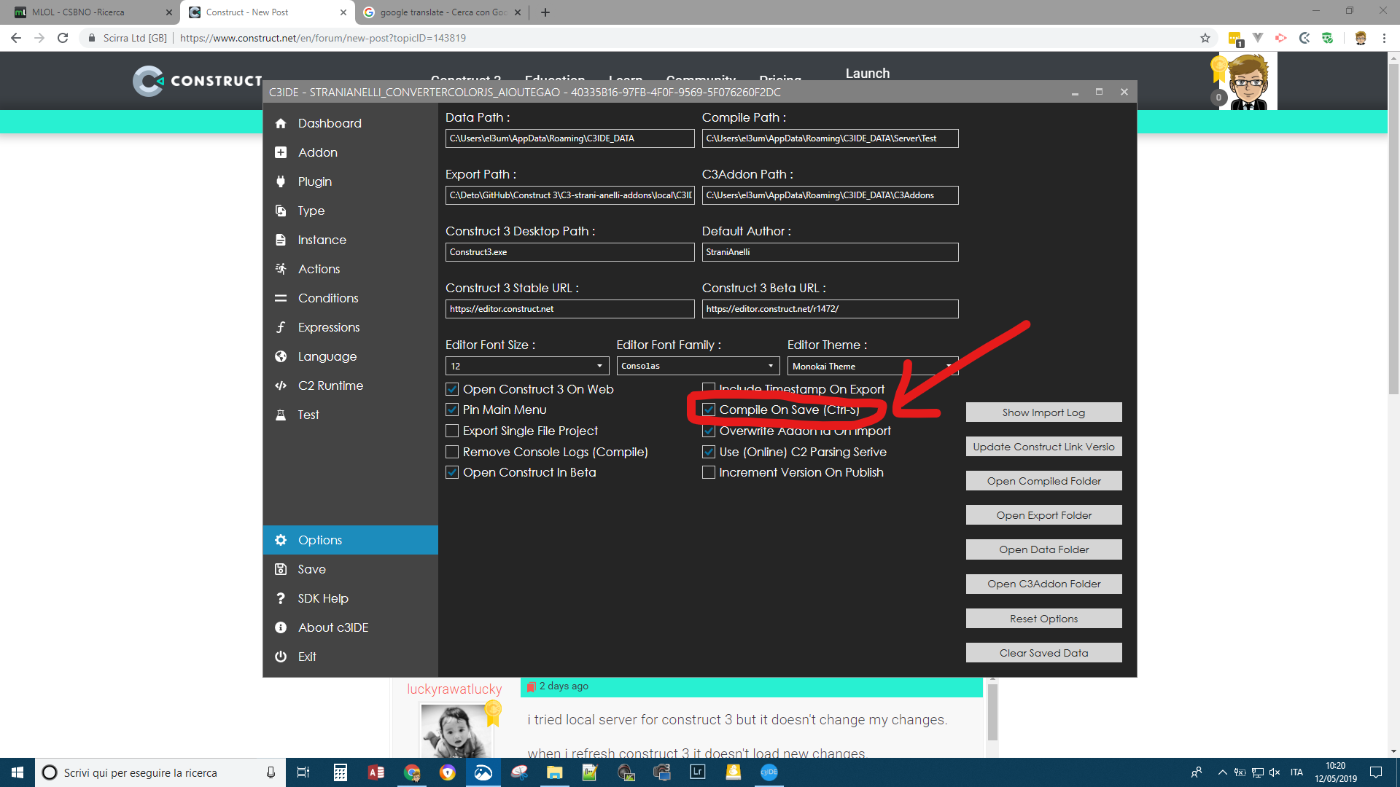The image size is (1400, 787).
Task: Toggle Compile On Save checkbox
Action: [709, 410]
